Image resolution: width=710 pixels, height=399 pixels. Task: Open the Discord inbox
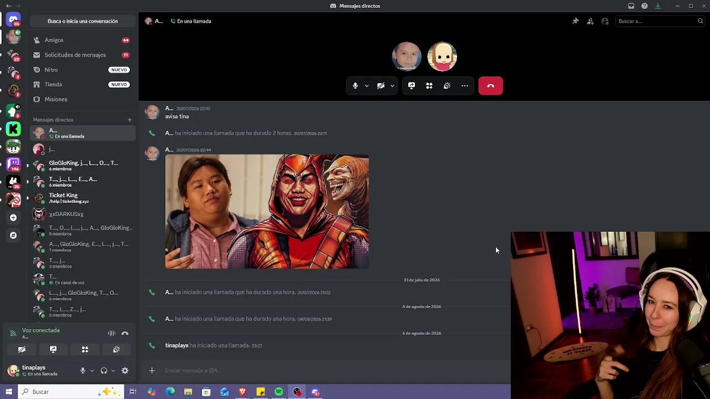pyautogui.click(x=631, y=6)
